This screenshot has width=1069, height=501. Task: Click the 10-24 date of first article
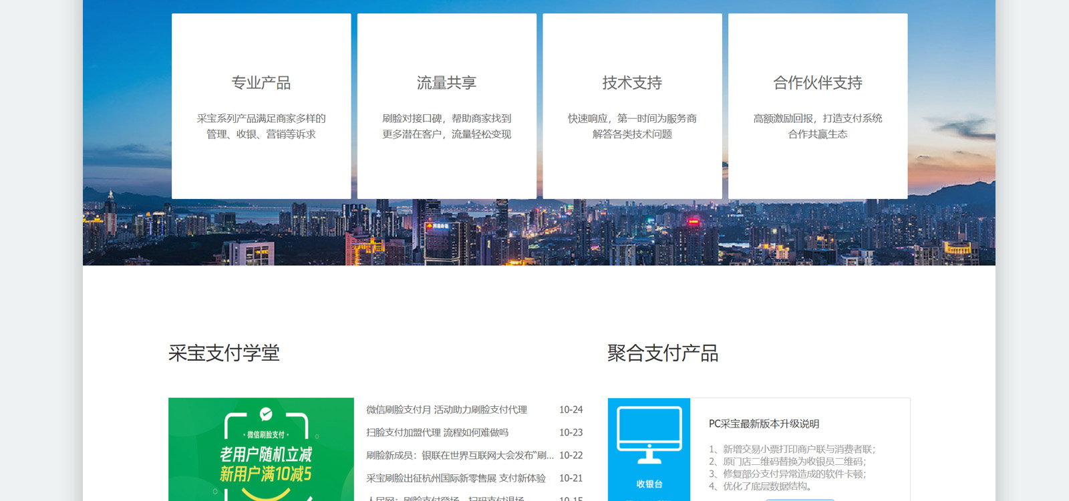(x=571, y=409)
